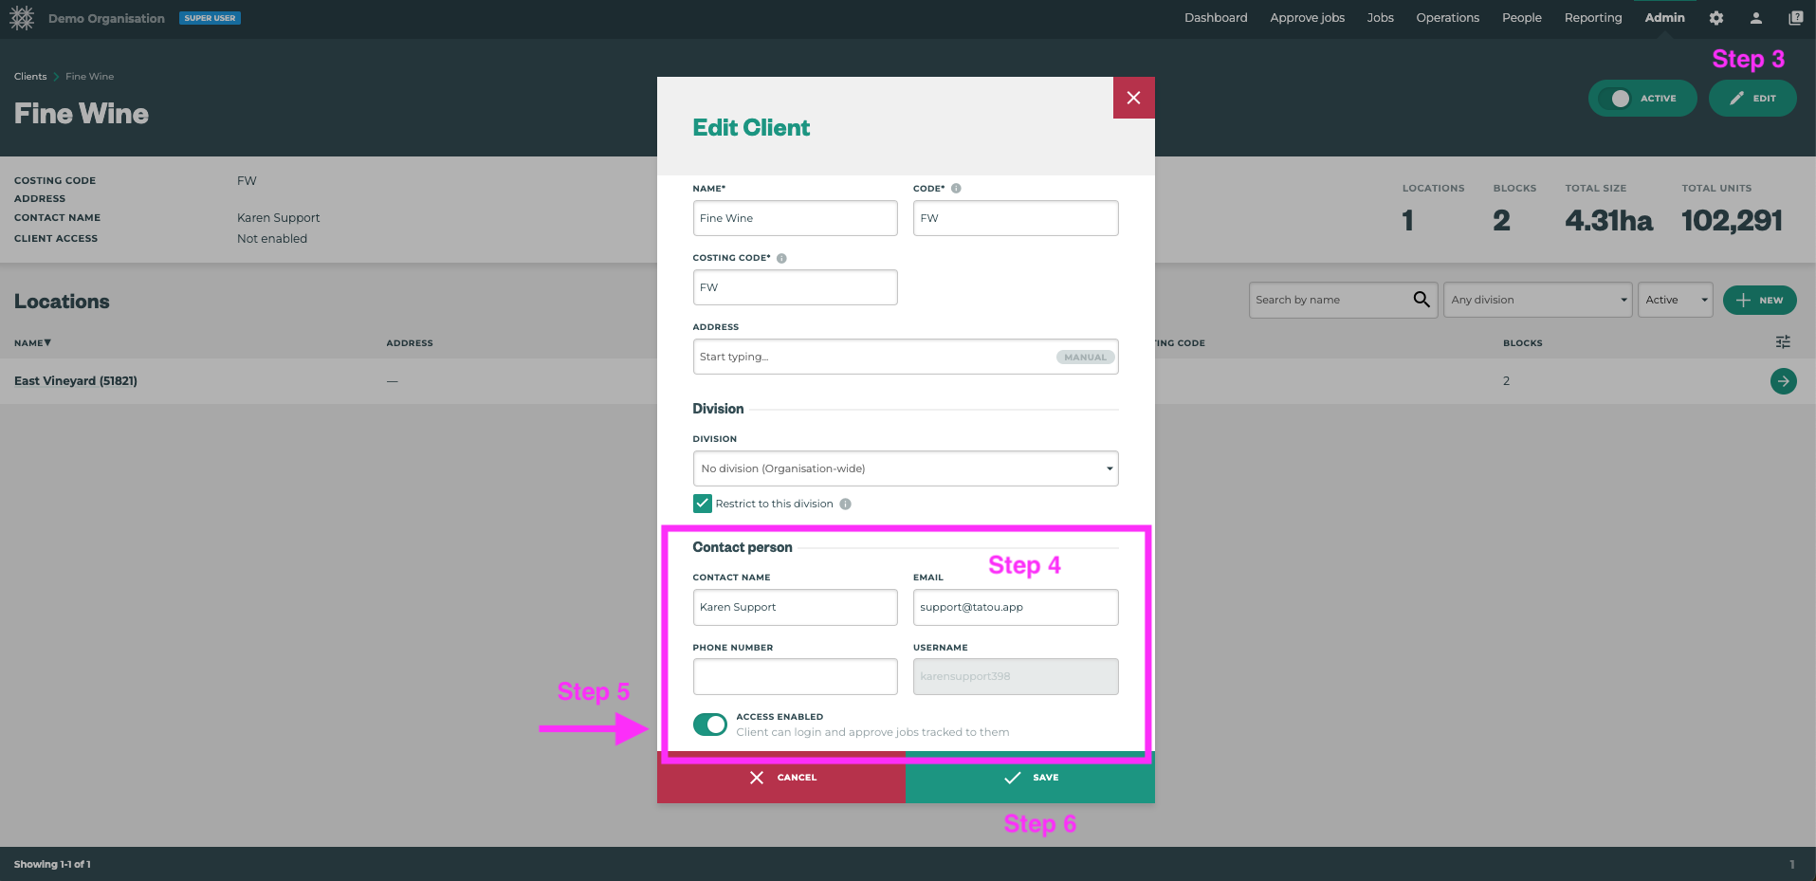Screen dimensions: 1816x881
Task: Save the Edit Client form
Action: pos(1030,777)
